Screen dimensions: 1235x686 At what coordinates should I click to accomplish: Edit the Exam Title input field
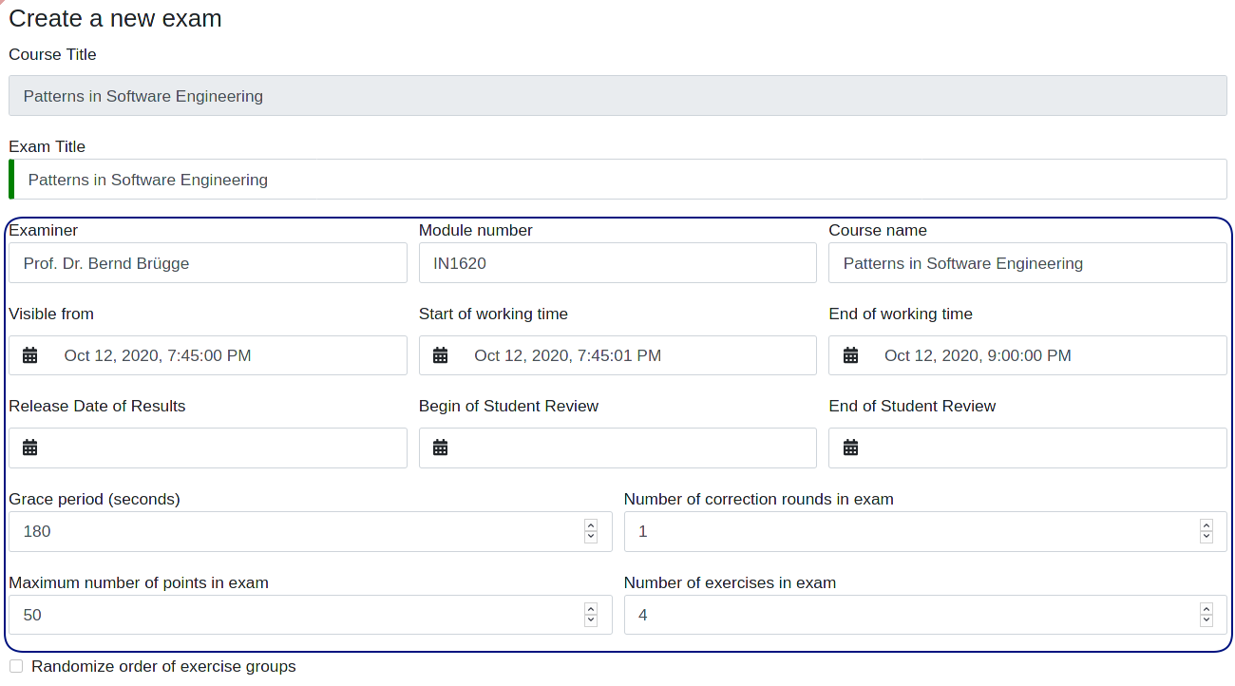pyautogui.click(x=617, y=180)
